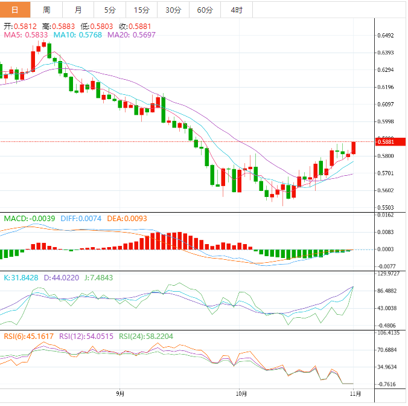This screenshot has height=406, width=408.
Task: Click the 0.6097 price axis label
Action: click(386, 104)
